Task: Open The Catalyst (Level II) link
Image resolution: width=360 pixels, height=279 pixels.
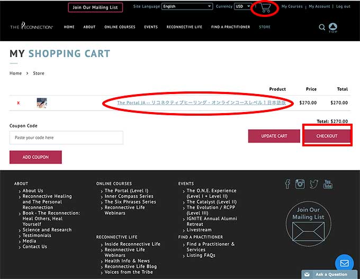Action: 212,202
